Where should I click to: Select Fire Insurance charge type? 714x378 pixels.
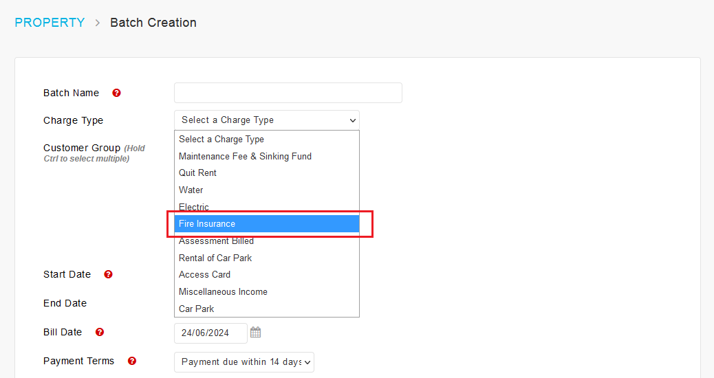tap(267, 224)
